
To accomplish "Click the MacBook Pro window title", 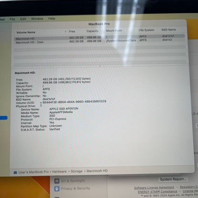I will pyautogui.click(x=99, y=24).
